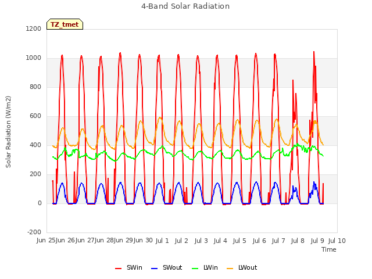The image size is (372, 279).
Task: Click the Jul 9 x-axis date label
Action: pos(317,241)
